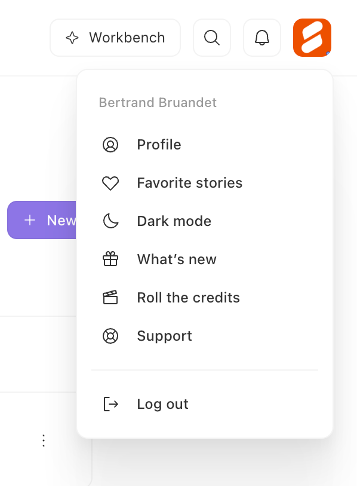Open search using the magnifying glass icon
This screenshot has height=486, width=357.
point(212,37)
